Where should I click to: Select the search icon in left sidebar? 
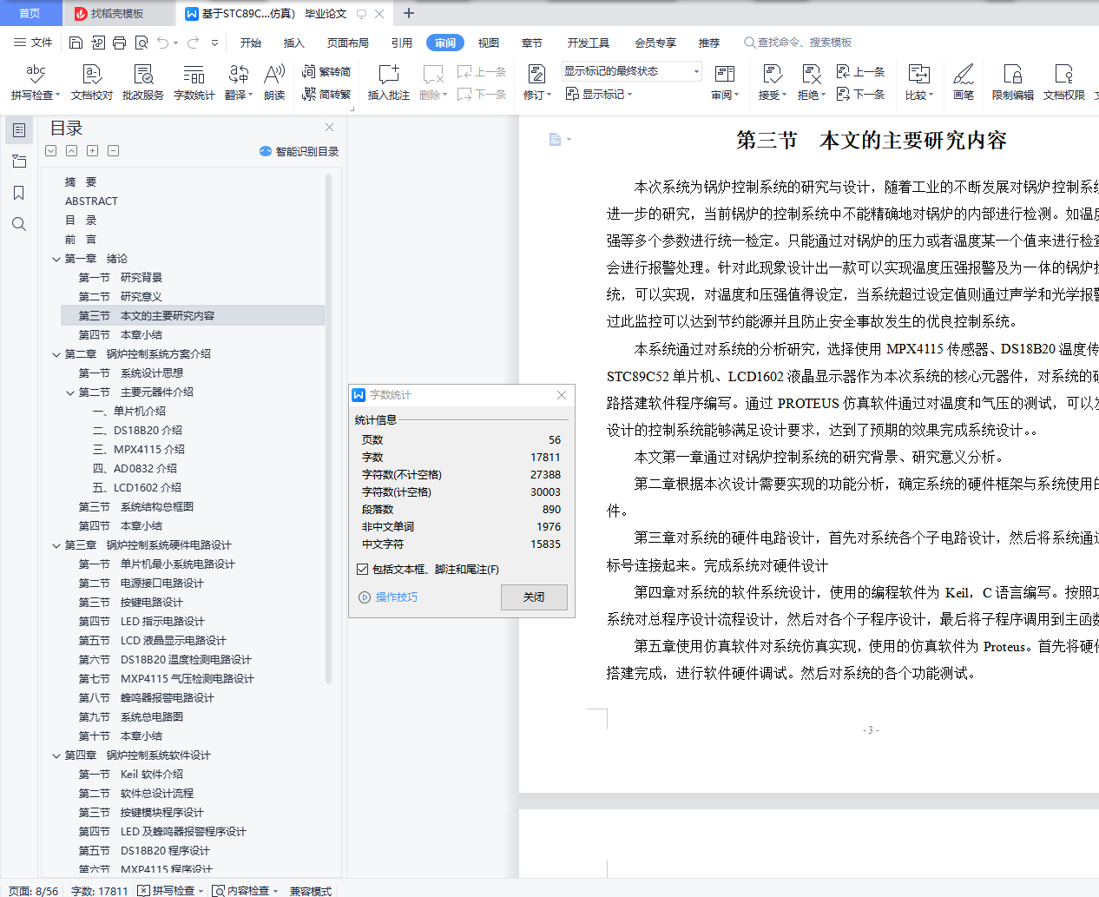point(19,224)
